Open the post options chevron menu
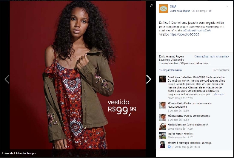Screen dimensions: 234x158 tap(227, 6)
